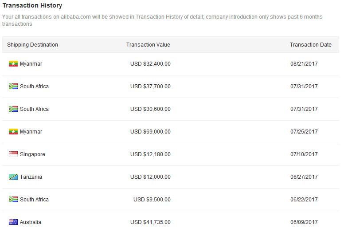Select the South Africa flag in the $9,500.00 row
The width and height of the screenshot is (344, 232).
click(x=13, y=200)
